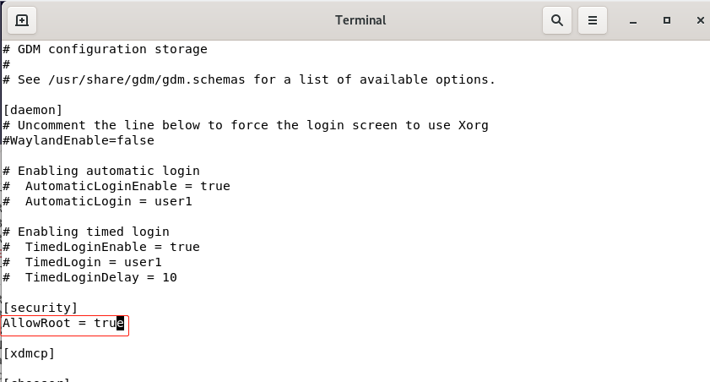Click the /usr/share/gdm/gdm.schemas path text
The width and height of the screenshot is (710, 382).
[x=147, y=79]
